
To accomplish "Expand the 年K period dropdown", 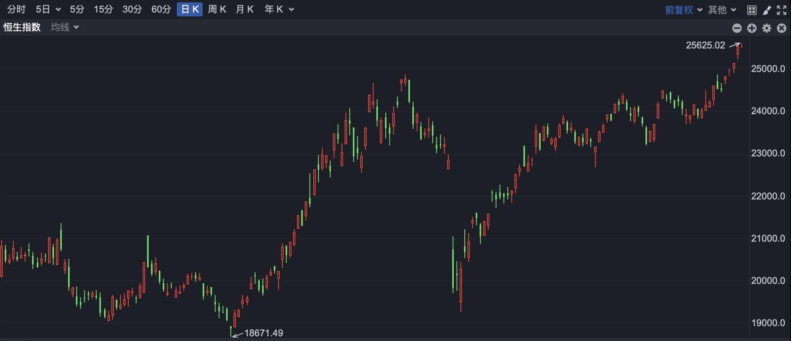I will point(279,9).
